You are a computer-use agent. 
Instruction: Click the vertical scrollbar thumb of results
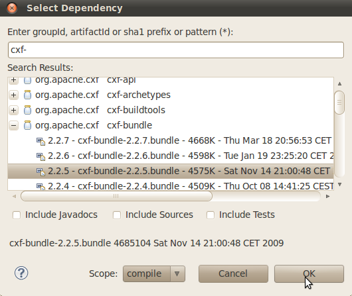click(339, 103)
